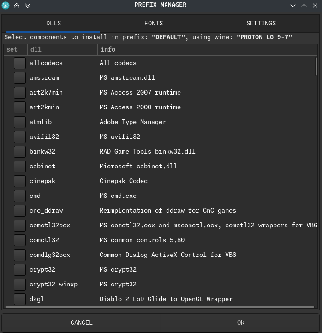322x333 pixels.
Task: Enable the cinepak checkbox
Action: pos(20,181)
